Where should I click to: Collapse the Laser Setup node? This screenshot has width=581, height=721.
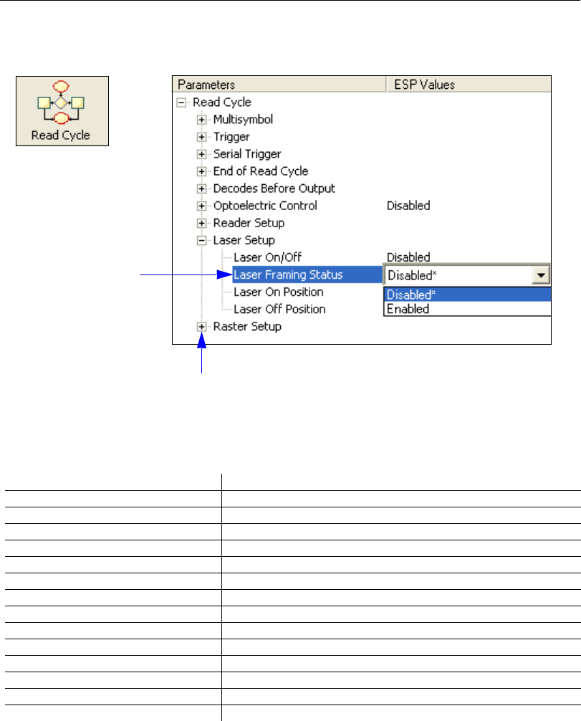[201, 241]
